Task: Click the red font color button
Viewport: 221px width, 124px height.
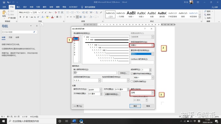Action: [52, 17]
